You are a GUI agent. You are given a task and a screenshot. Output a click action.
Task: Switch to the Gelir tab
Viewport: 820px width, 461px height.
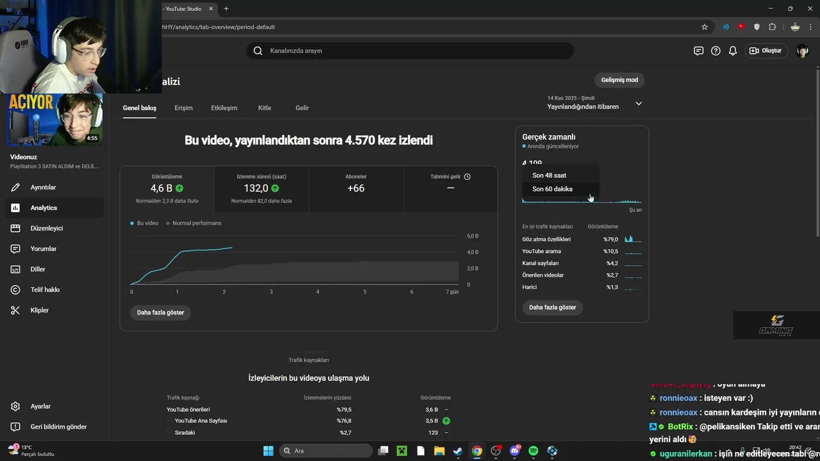click(x=302, y=108)
